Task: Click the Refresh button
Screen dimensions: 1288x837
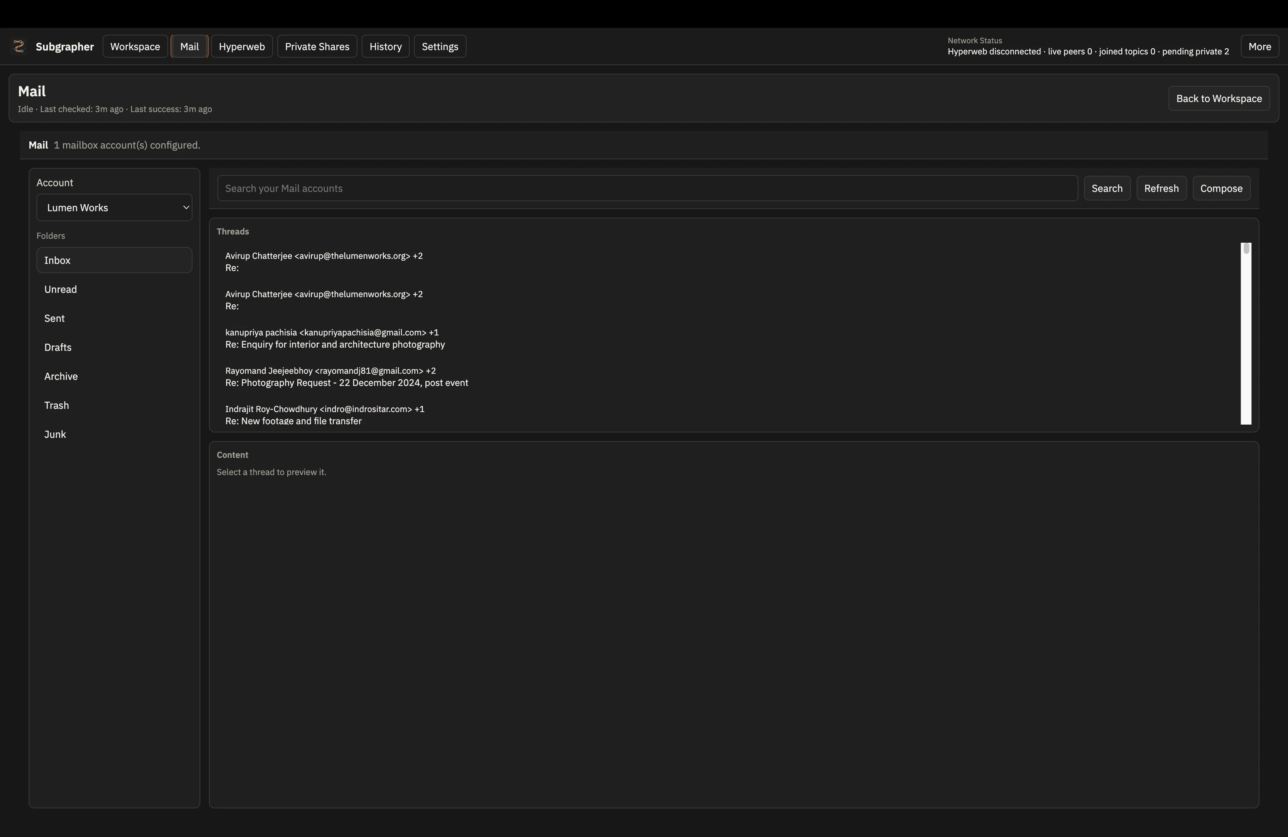Action: tap(1161, 188)
